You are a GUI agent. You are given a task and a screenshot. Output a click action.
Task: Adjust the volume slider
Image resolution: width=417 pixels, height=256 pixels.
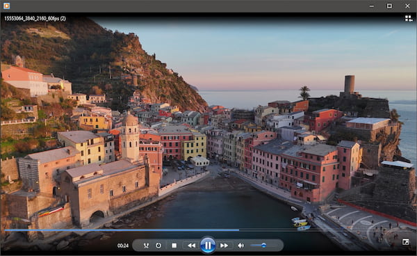point(263,246)
